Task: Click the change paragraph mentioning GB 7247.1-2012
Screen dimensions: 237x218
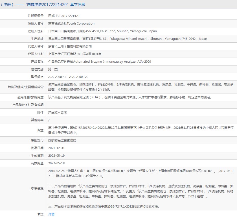Action: [x=104, y=206]
